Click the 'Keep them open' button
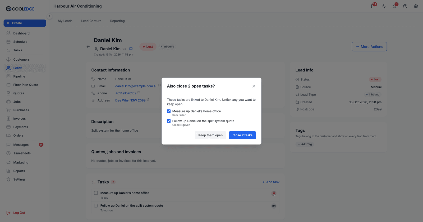 (x=210, y=135)
